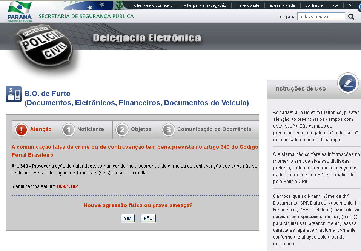The image size is (361, 251).
Task: Click the step 2 Objetos circle icon
Action: pyautogui.click(x=122, y=129)
